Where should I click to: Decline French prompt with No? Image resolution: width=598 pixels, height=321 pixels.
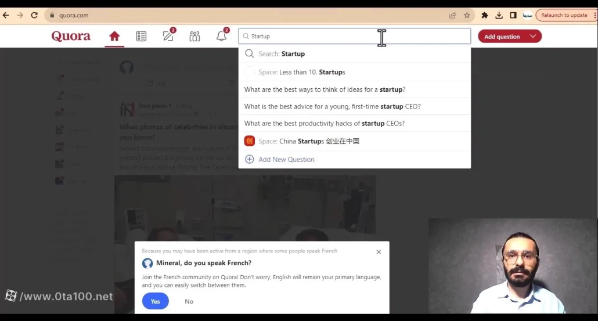[189, 301]
